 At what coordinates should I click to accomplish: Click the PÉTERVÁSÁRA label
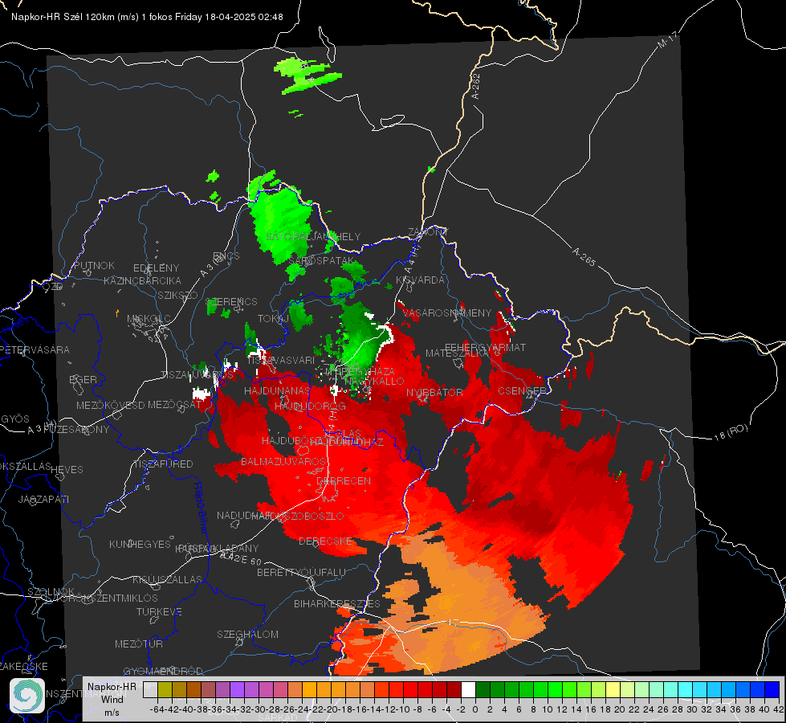coord(35,349)
